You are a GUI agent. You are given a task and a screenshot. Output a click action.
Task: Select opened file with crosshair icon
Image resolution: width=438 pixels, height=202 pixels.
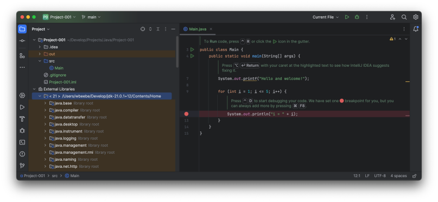click(143, 29)
